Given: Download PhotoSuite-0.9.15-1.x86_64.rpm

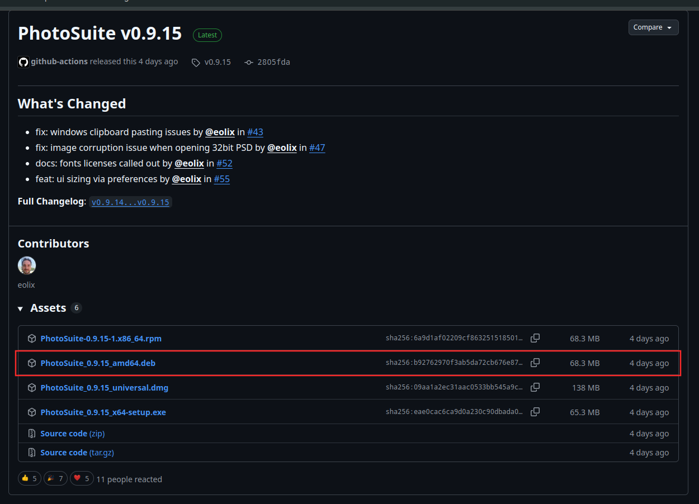Looking at the screenshot, I should (x=101, y=339).
